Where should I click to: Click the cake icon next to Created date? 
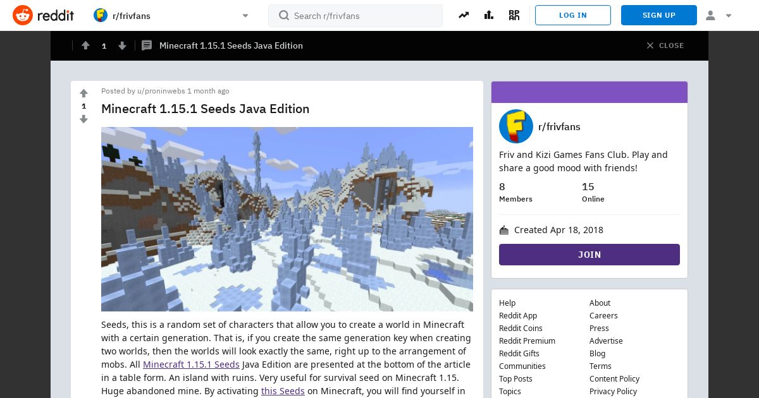pyautogui.click(x=504, y=230)
